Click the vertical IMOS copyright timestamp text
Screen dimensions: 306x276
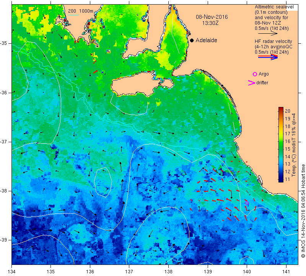[303, 211]
